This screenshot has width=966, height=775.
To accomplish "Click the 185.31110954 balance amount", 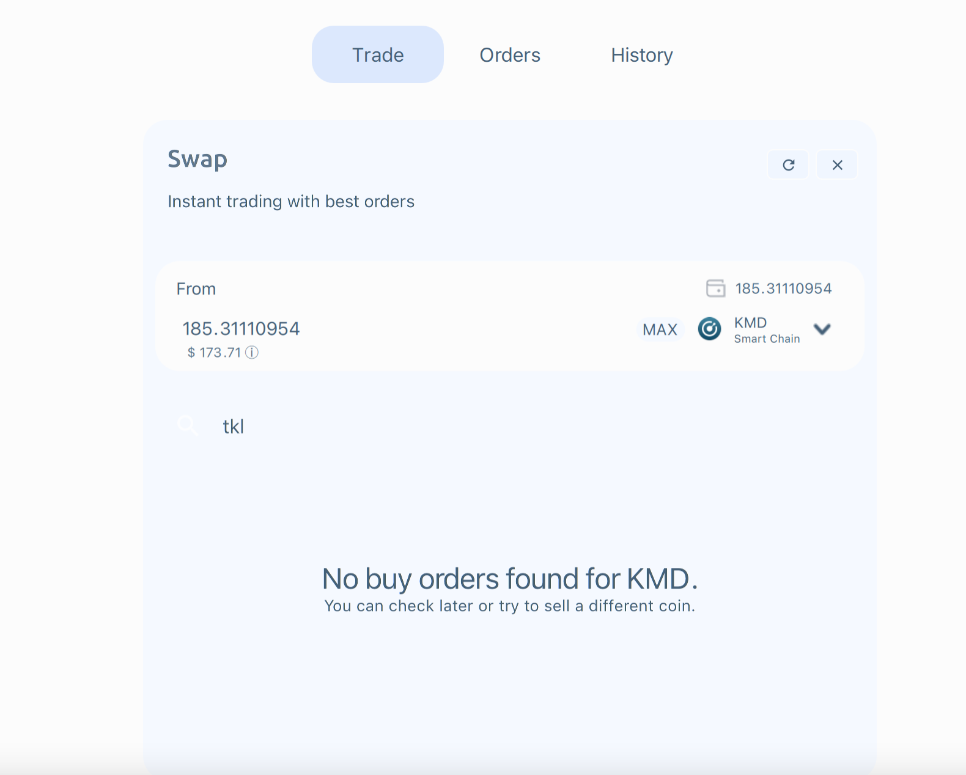I will (x=784, y=288).
